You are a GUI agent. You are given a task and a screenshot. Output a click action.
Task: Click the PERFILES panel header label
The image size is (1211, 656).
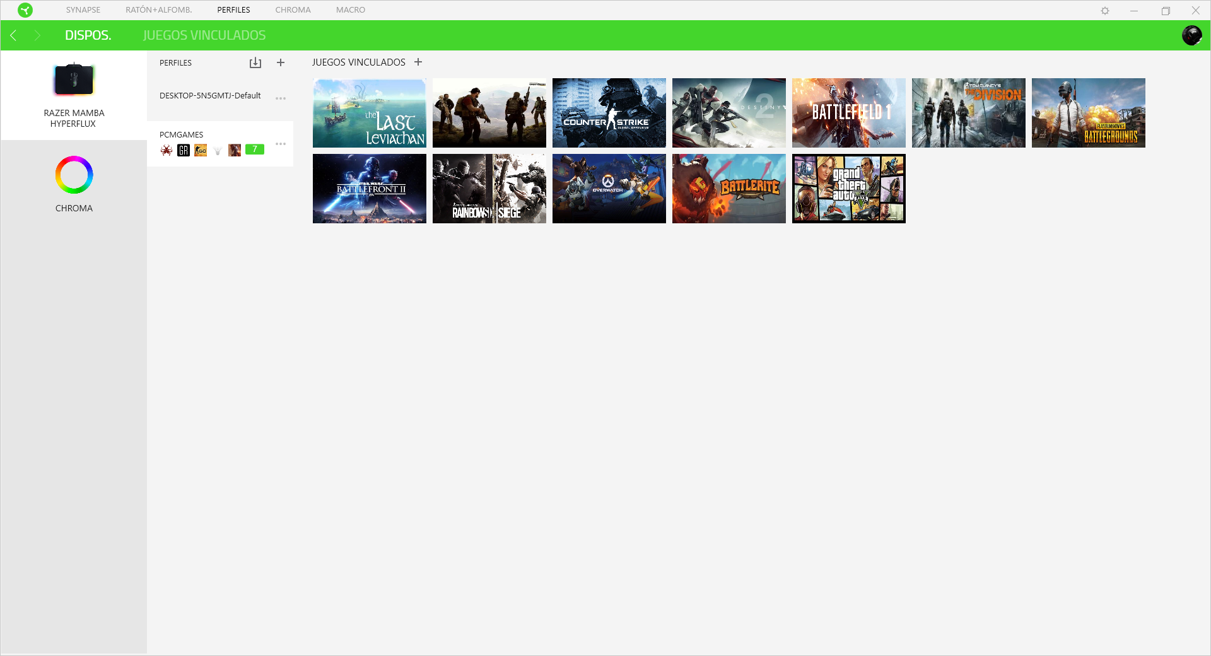point(175,63)
